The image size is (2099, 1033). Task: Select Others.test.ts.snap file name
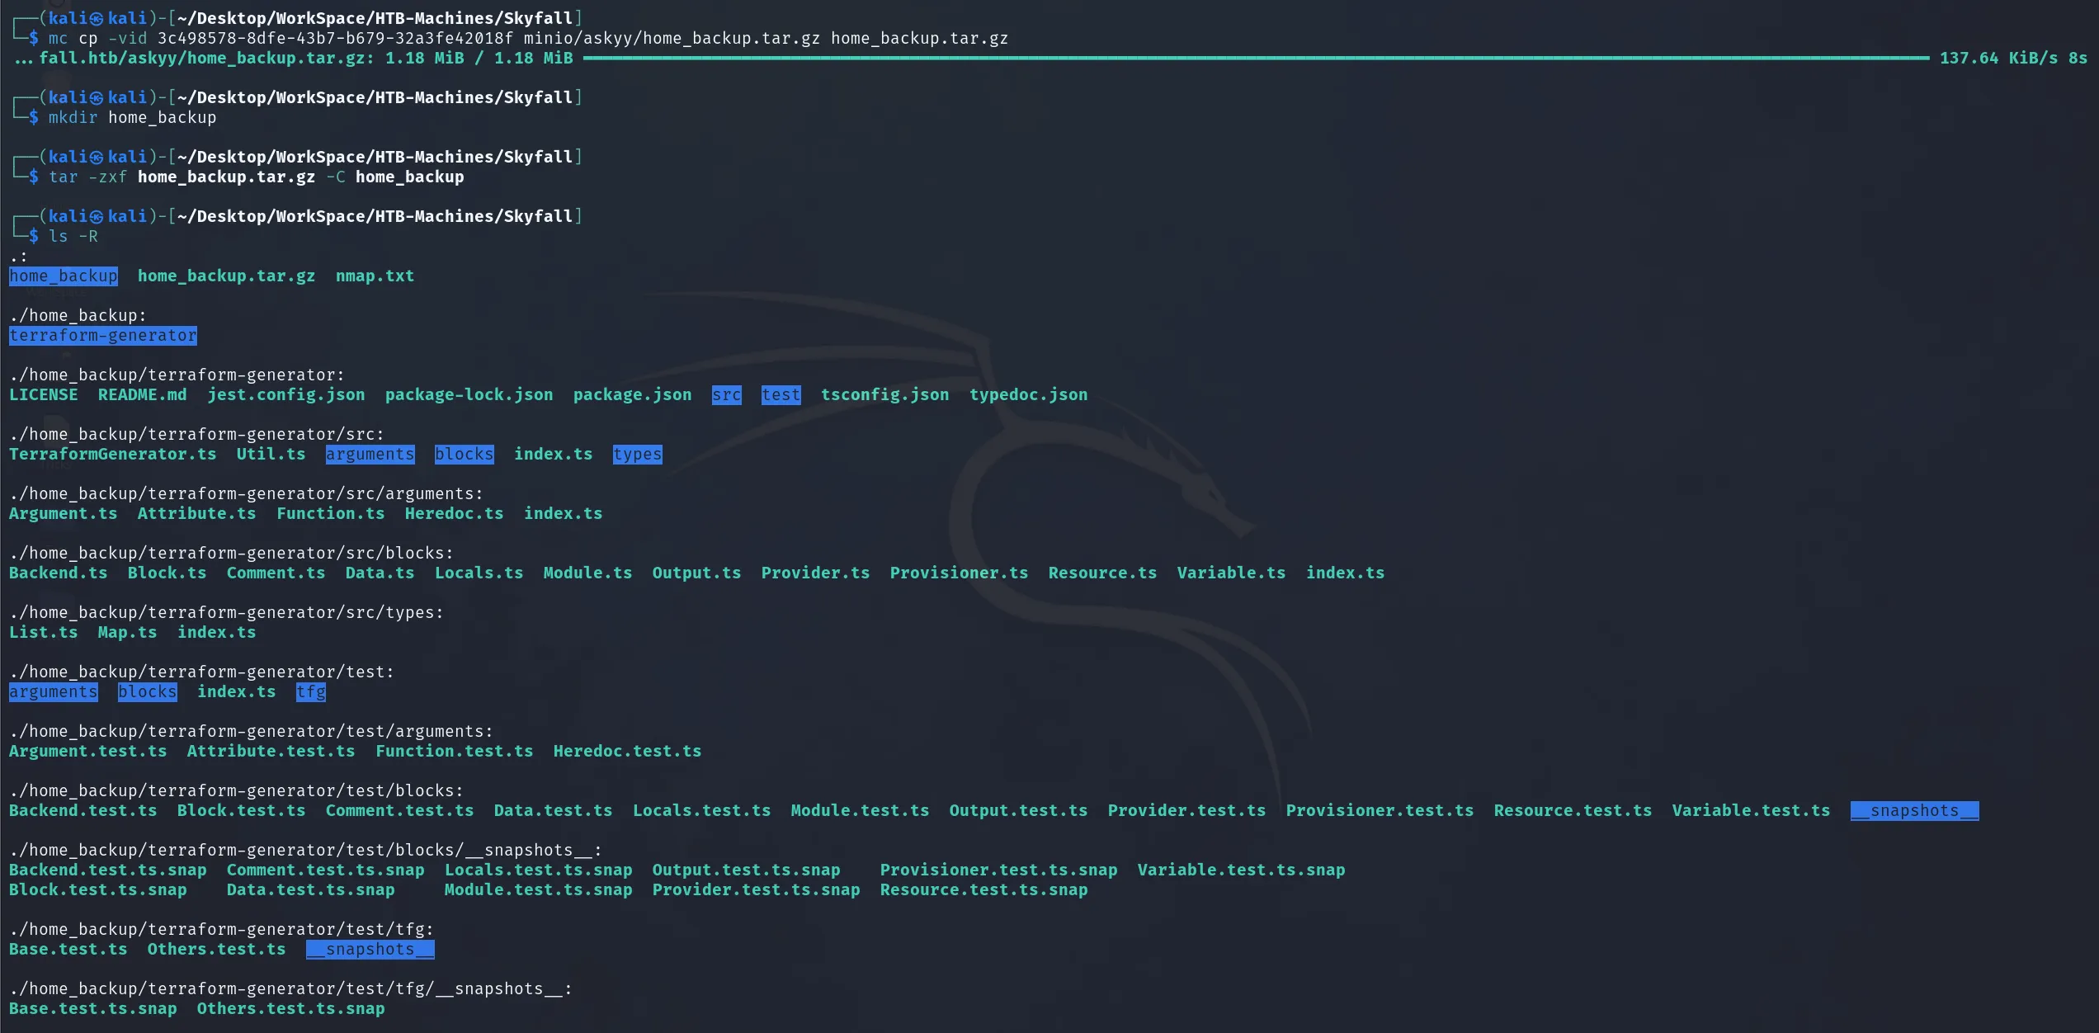pyautogui.click(x=291, y=1009)
